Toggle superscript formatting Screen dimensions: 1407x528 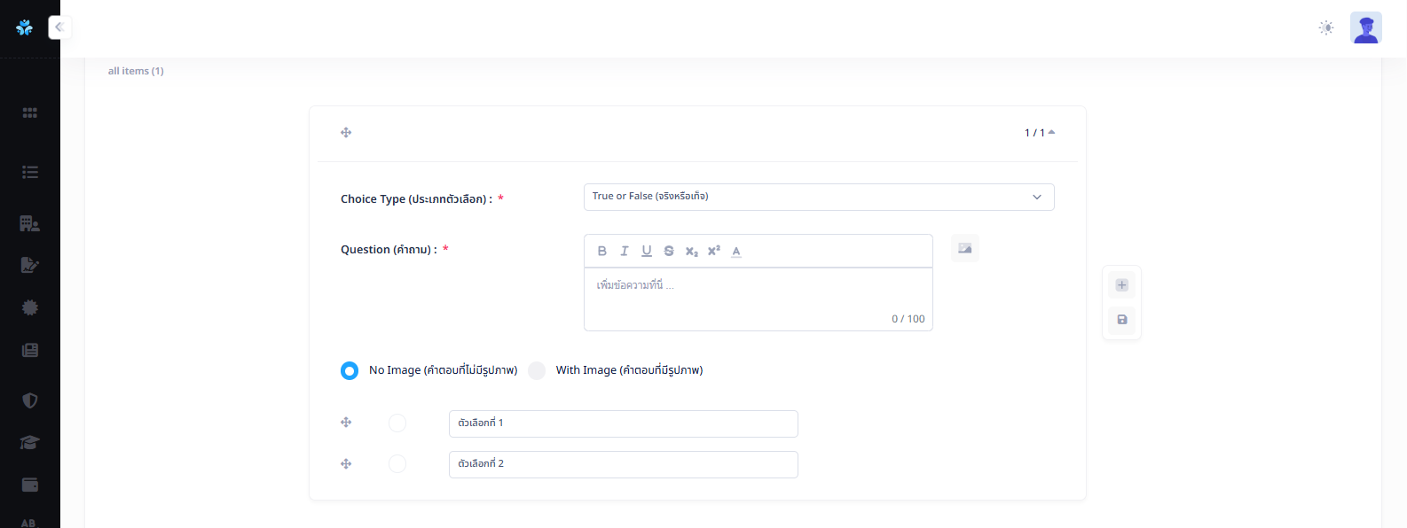point(713,252)
